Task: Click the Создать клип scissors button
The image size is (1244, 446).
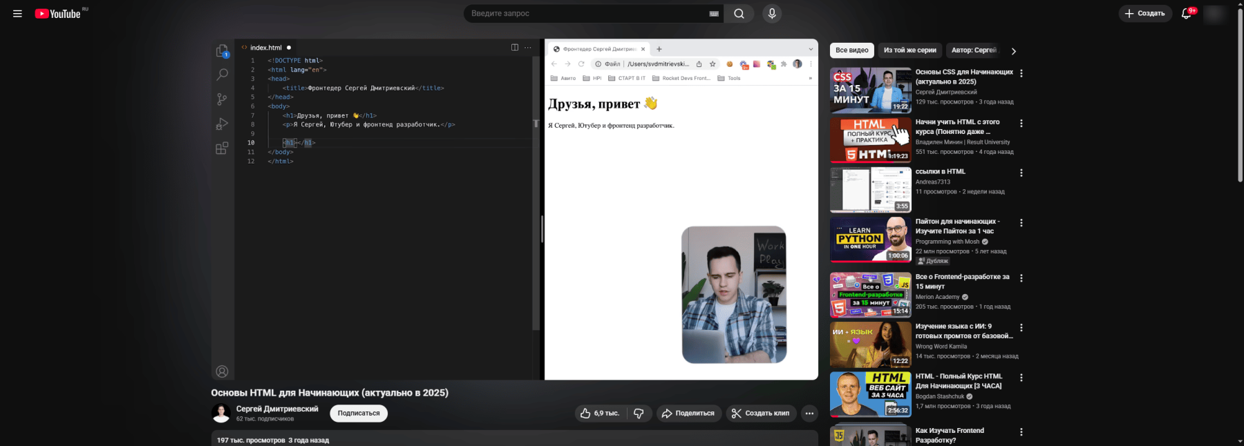Action: pos(760,414)
